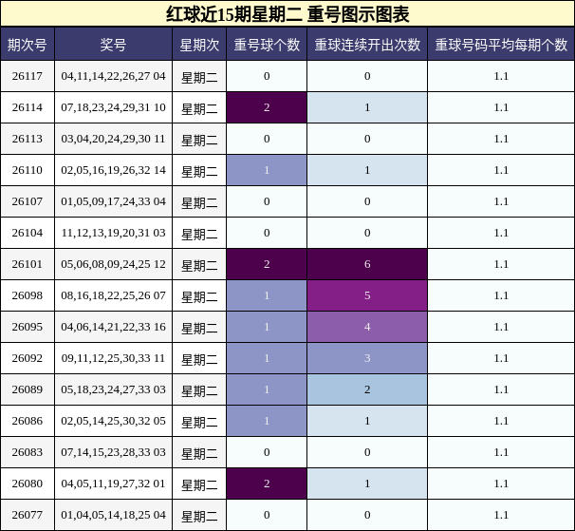Select period number 26098

[28, 295]
